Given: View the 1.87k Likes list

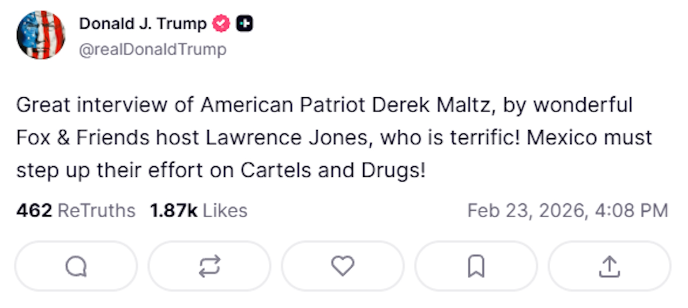Looking at the screenshot, I should tap(199, 211).
